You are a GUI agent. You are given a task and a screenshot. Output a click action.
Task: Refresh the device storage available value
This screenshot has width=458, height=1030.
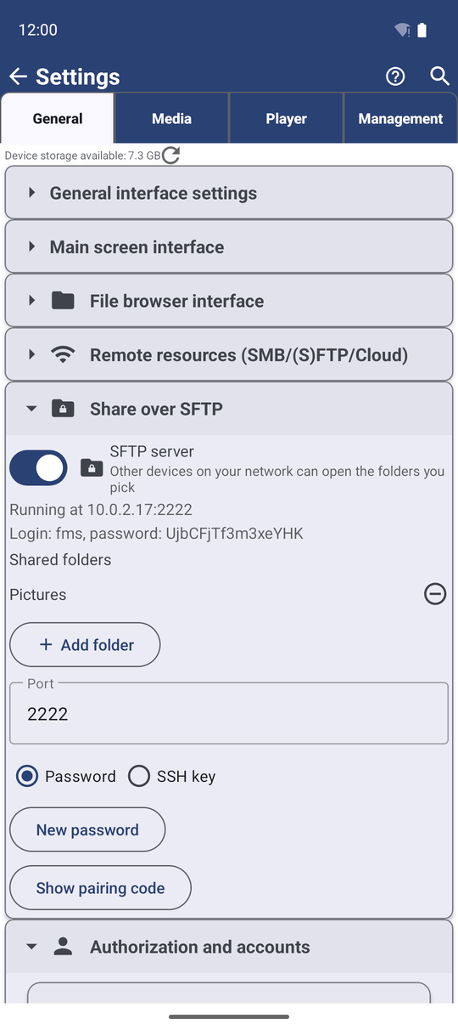pyautogui.click(x=171, y=155)
